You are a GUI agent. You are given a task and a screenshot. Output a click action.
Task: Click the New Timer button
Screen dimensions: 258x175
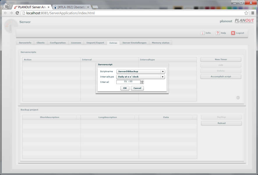(221, 59)
